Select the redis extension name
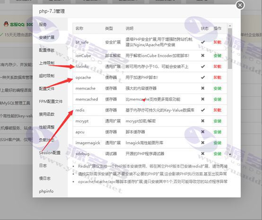This screenshot has width=262, height=220. [x=80, y=110]
